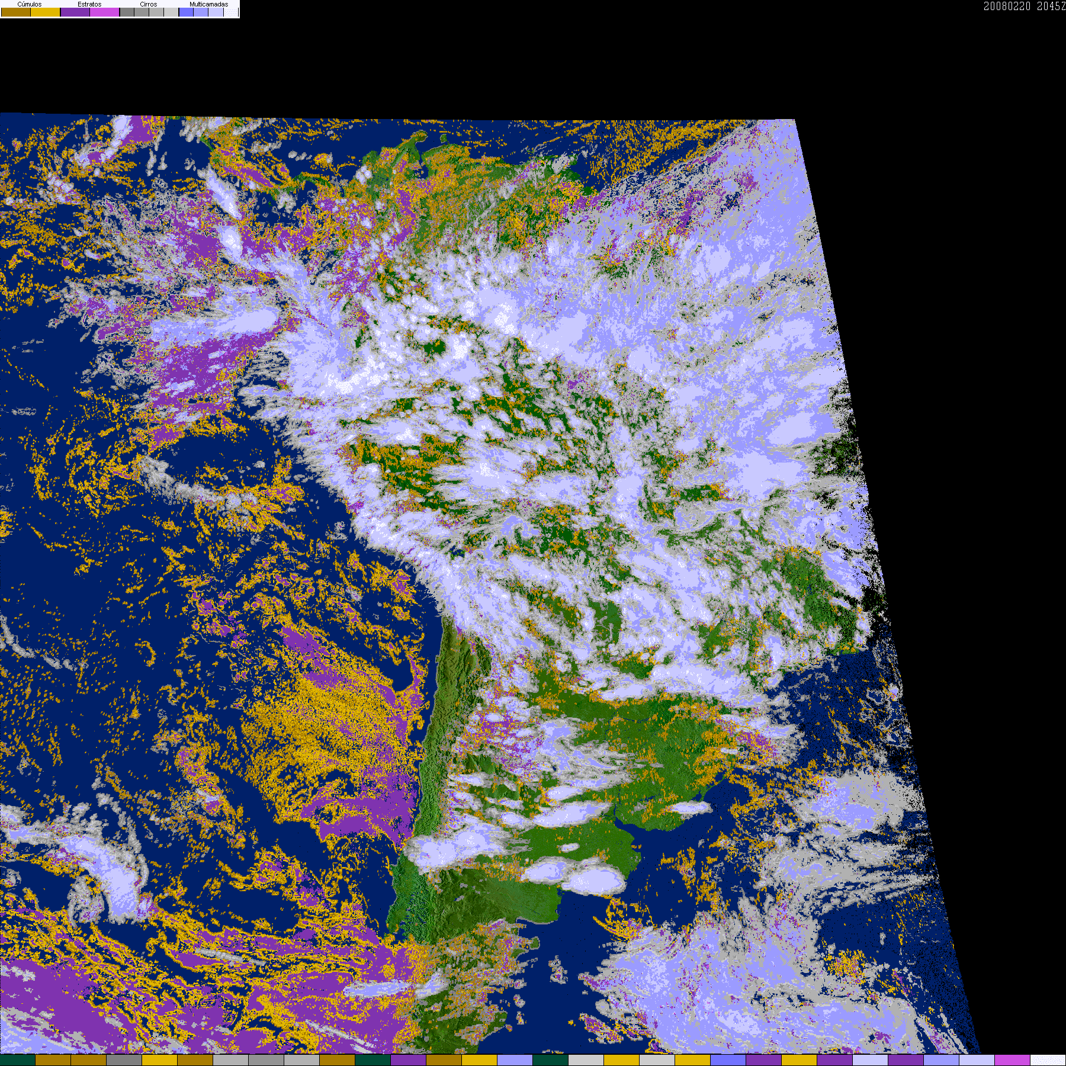Click the 20080220 2045Z timestamp
1066x1066 pixels.
pos(1025,6)
